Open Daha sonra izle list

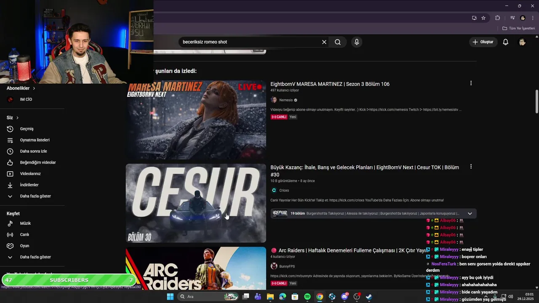tap(33, 151)
